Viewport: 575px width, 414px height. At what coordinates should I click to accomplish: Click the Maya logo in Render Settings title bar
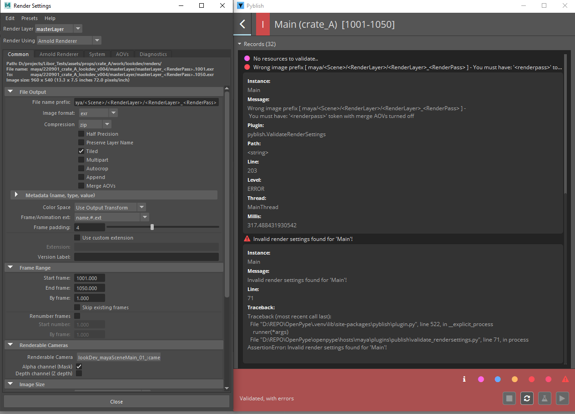pos(7,5)
